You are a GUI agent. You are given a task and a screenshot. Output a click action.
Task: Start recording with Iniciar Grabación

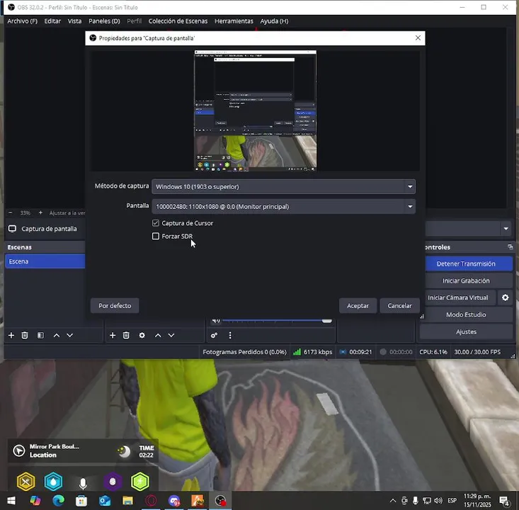[x=469, y=280]
